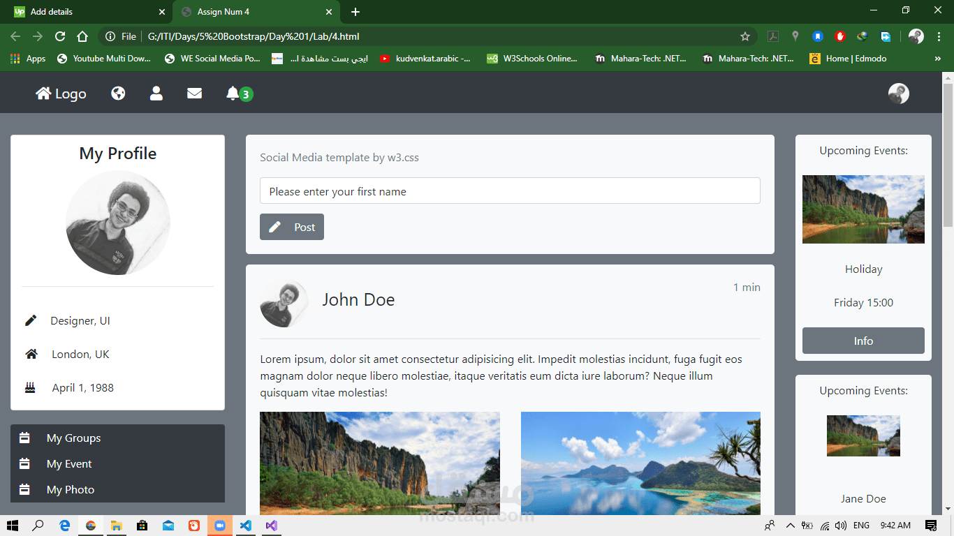954x536 pixels.
Task: Click the Info button under Holiday event
Action: click(863, 341)
